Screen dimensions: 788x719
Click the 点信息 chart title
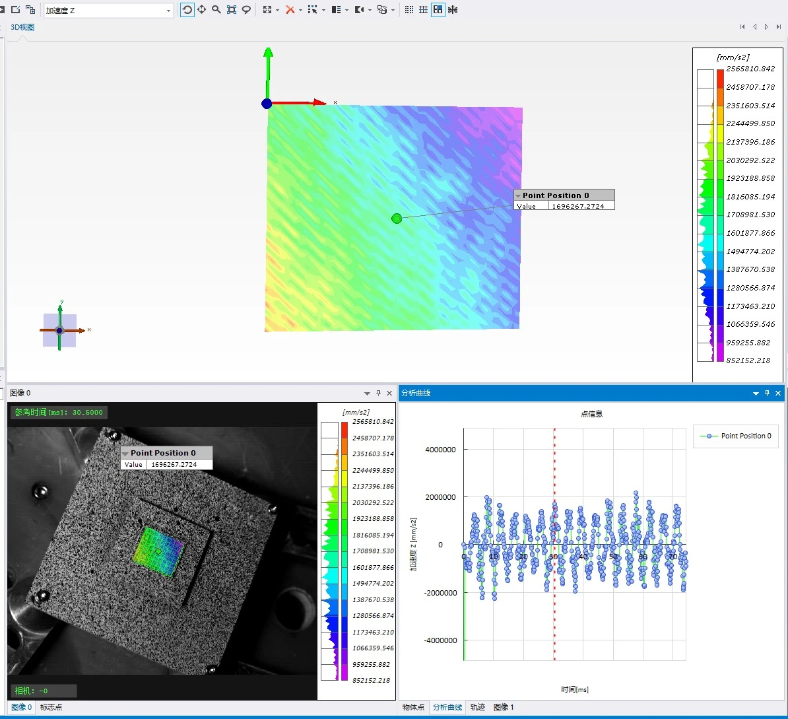pyautogui.click(x=591, y=414)
